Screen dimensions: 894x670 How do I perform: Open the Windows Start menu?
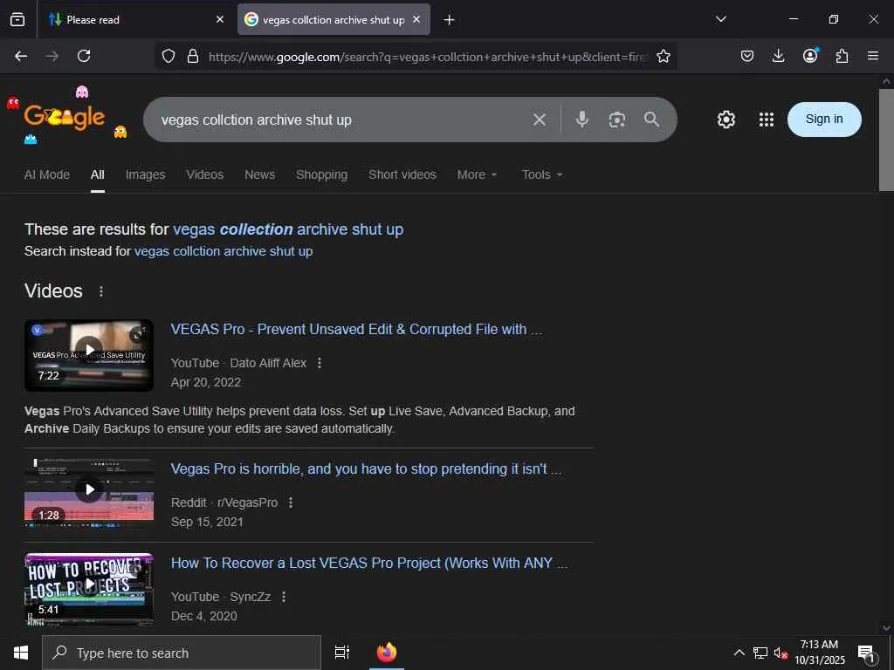(21, 653)
